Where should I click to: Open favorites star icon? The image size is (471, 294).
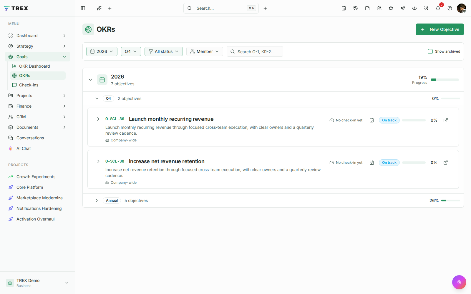(391, 8)
